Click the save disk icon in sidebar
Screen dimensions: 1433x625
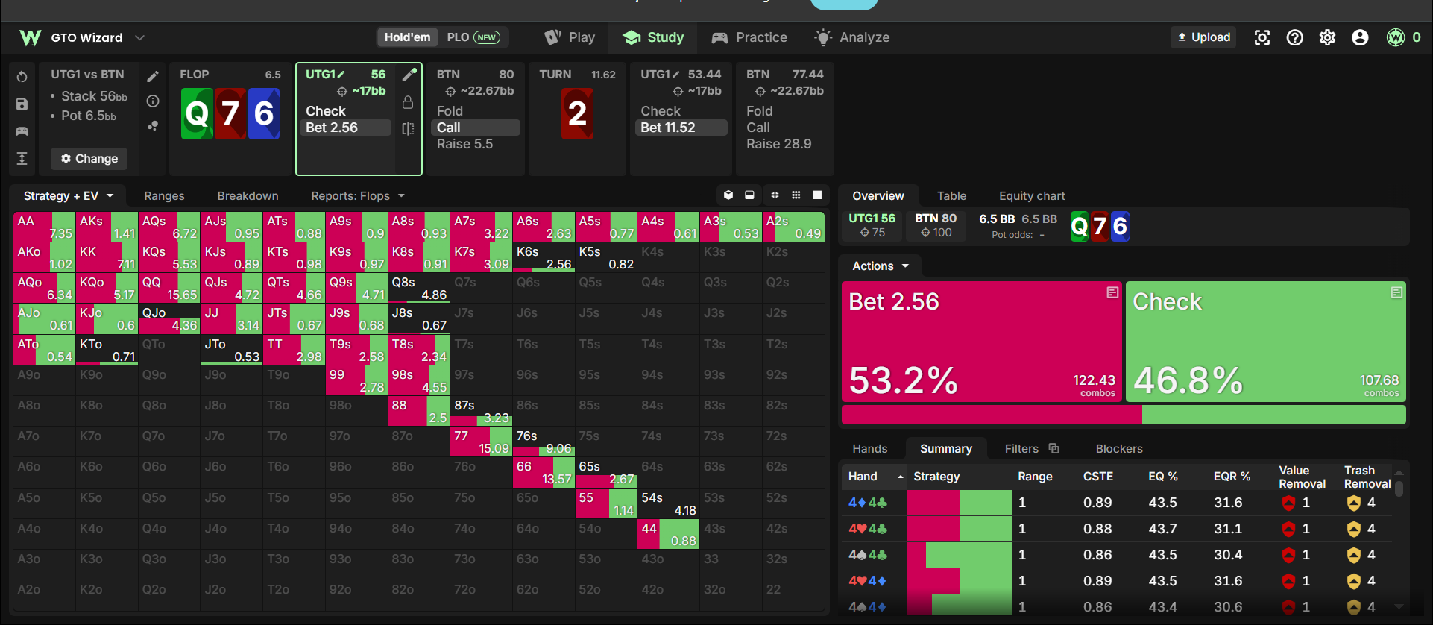pos(22,104)
